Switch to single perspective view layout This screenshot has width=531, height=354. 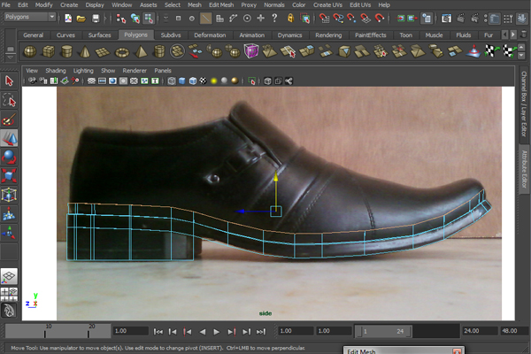click(9, 276)
